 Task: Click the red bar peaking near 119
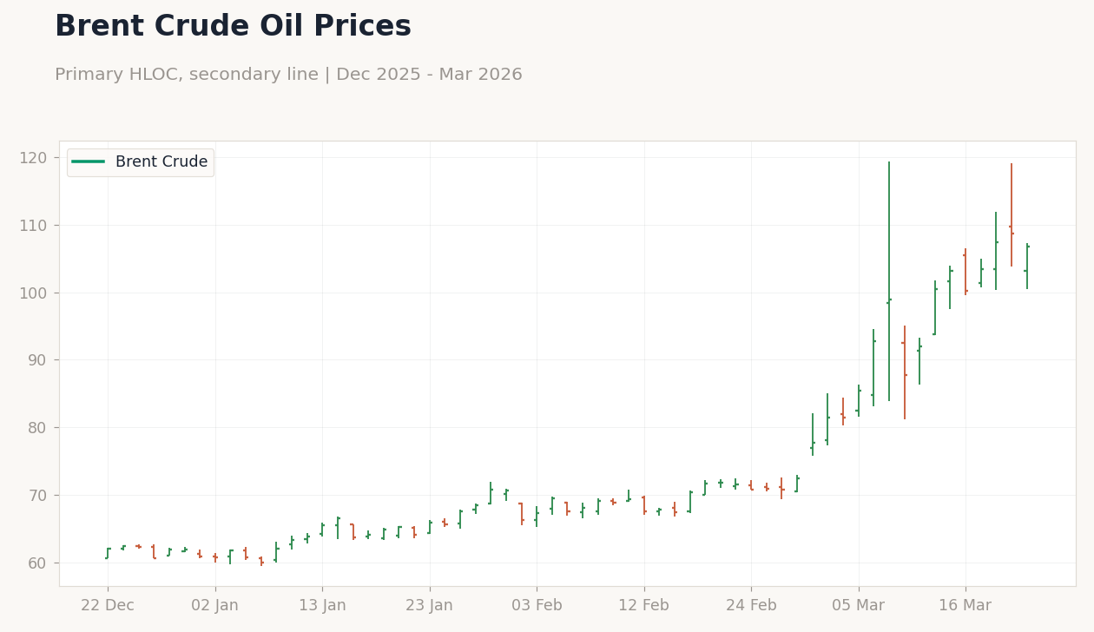point(1012,215)
